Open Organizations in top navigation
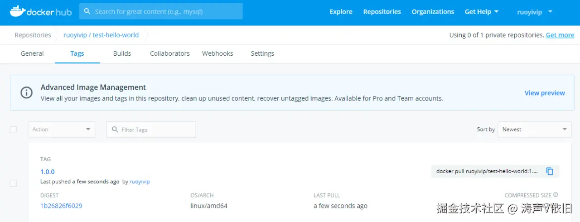 point(433,12)
